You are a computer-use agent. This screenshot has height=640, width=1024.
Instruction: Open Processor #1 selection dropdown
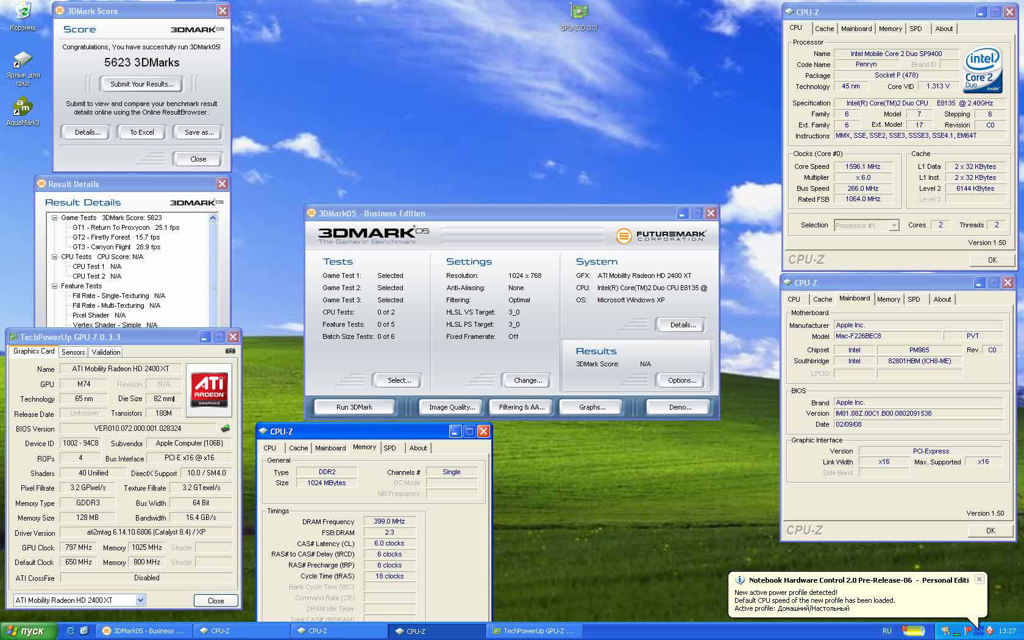[x=894, y=226]
